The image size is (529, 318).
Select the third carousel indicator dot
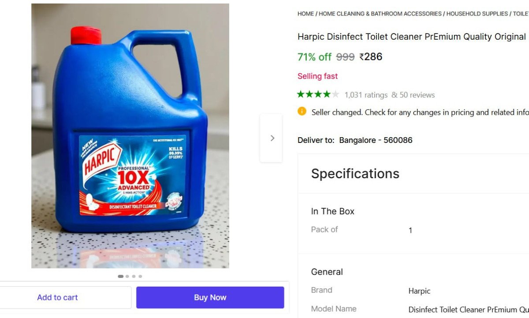coord(134,277)
